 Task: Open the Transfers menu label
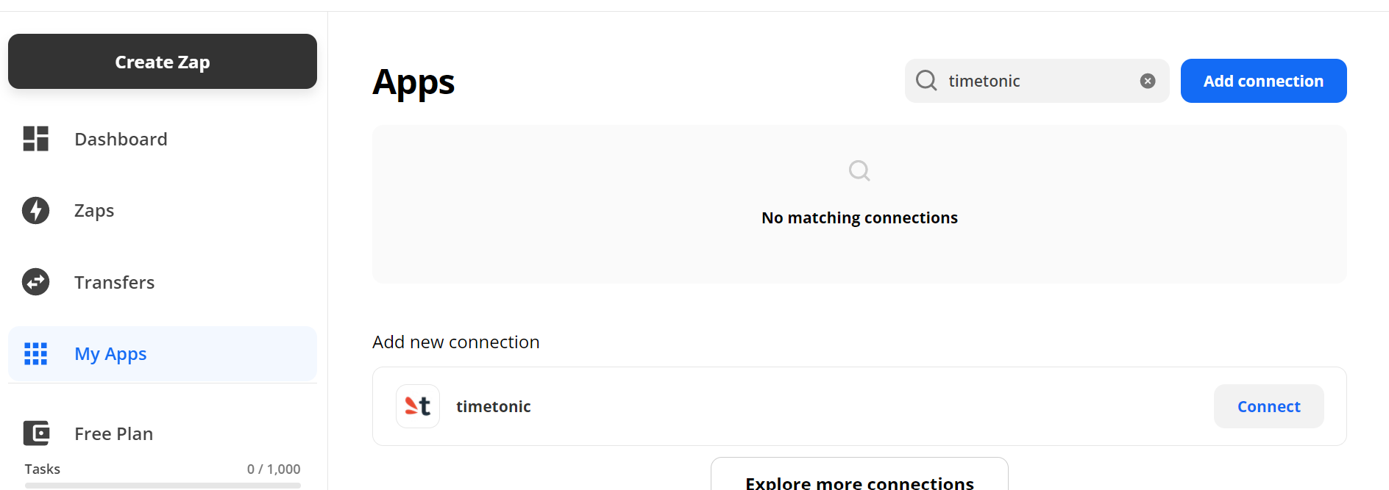coord(114,282)
